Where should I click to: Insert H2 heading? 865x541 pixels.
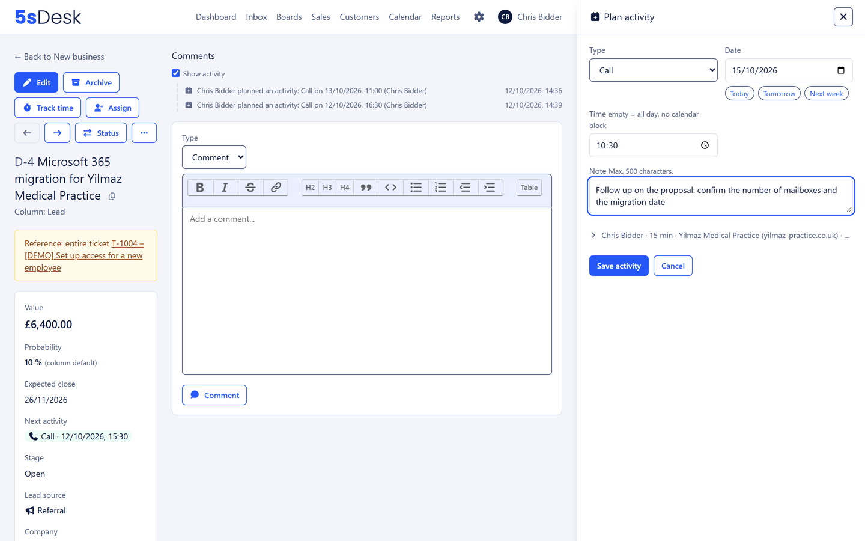point(310,188)
